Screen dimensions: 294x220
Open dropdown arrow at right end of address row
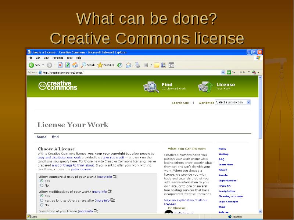click(x=258, y=72)
